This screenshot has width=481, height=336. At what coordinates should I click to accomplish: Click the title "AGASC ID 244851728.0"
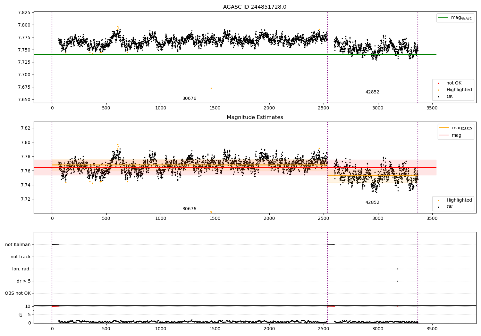click(255, 7)
